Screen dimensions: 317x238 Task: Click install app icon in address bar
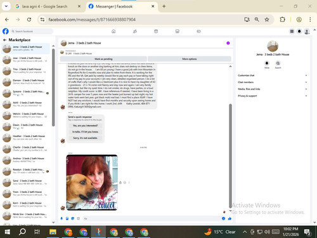click(x=247, y=20)
